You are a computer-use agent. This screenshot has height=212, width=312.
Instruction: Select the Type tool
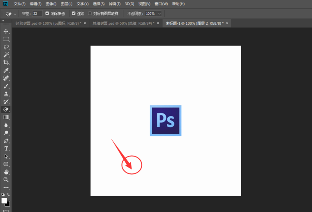[6, 149]
